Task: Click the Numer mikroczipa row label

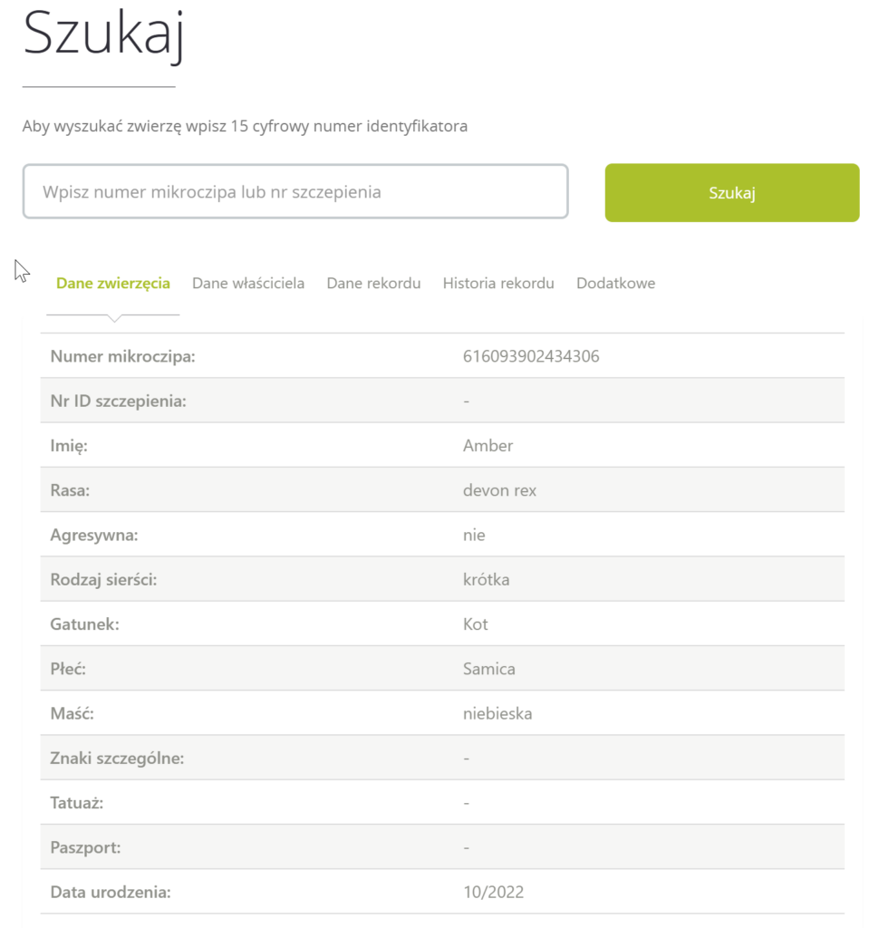Action: (x=123, y=357)
